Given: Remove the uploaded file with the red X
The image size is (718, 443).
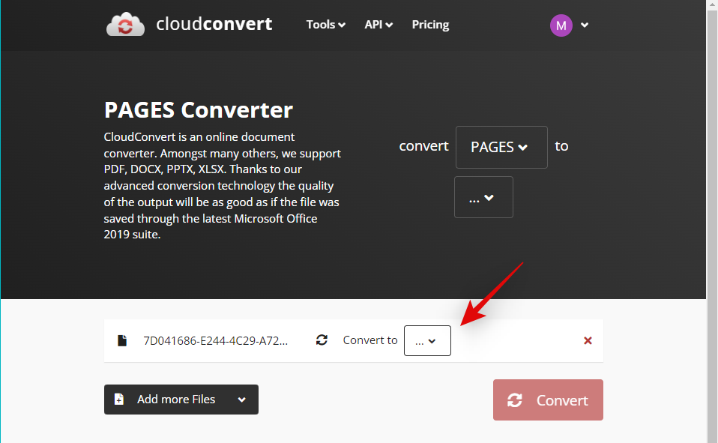Looking at the screenshot, I should pos(588,340).
